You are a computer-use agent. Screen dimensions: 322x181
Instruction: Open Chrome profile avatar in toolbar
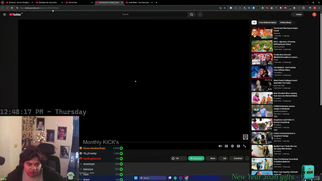click(x=314, y=8)
